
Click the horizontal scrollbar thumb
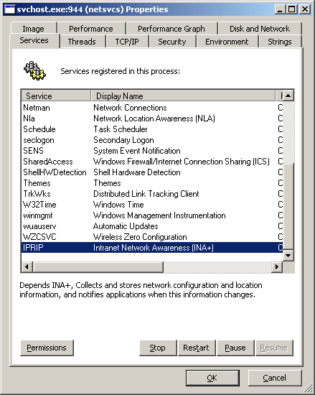98,266
